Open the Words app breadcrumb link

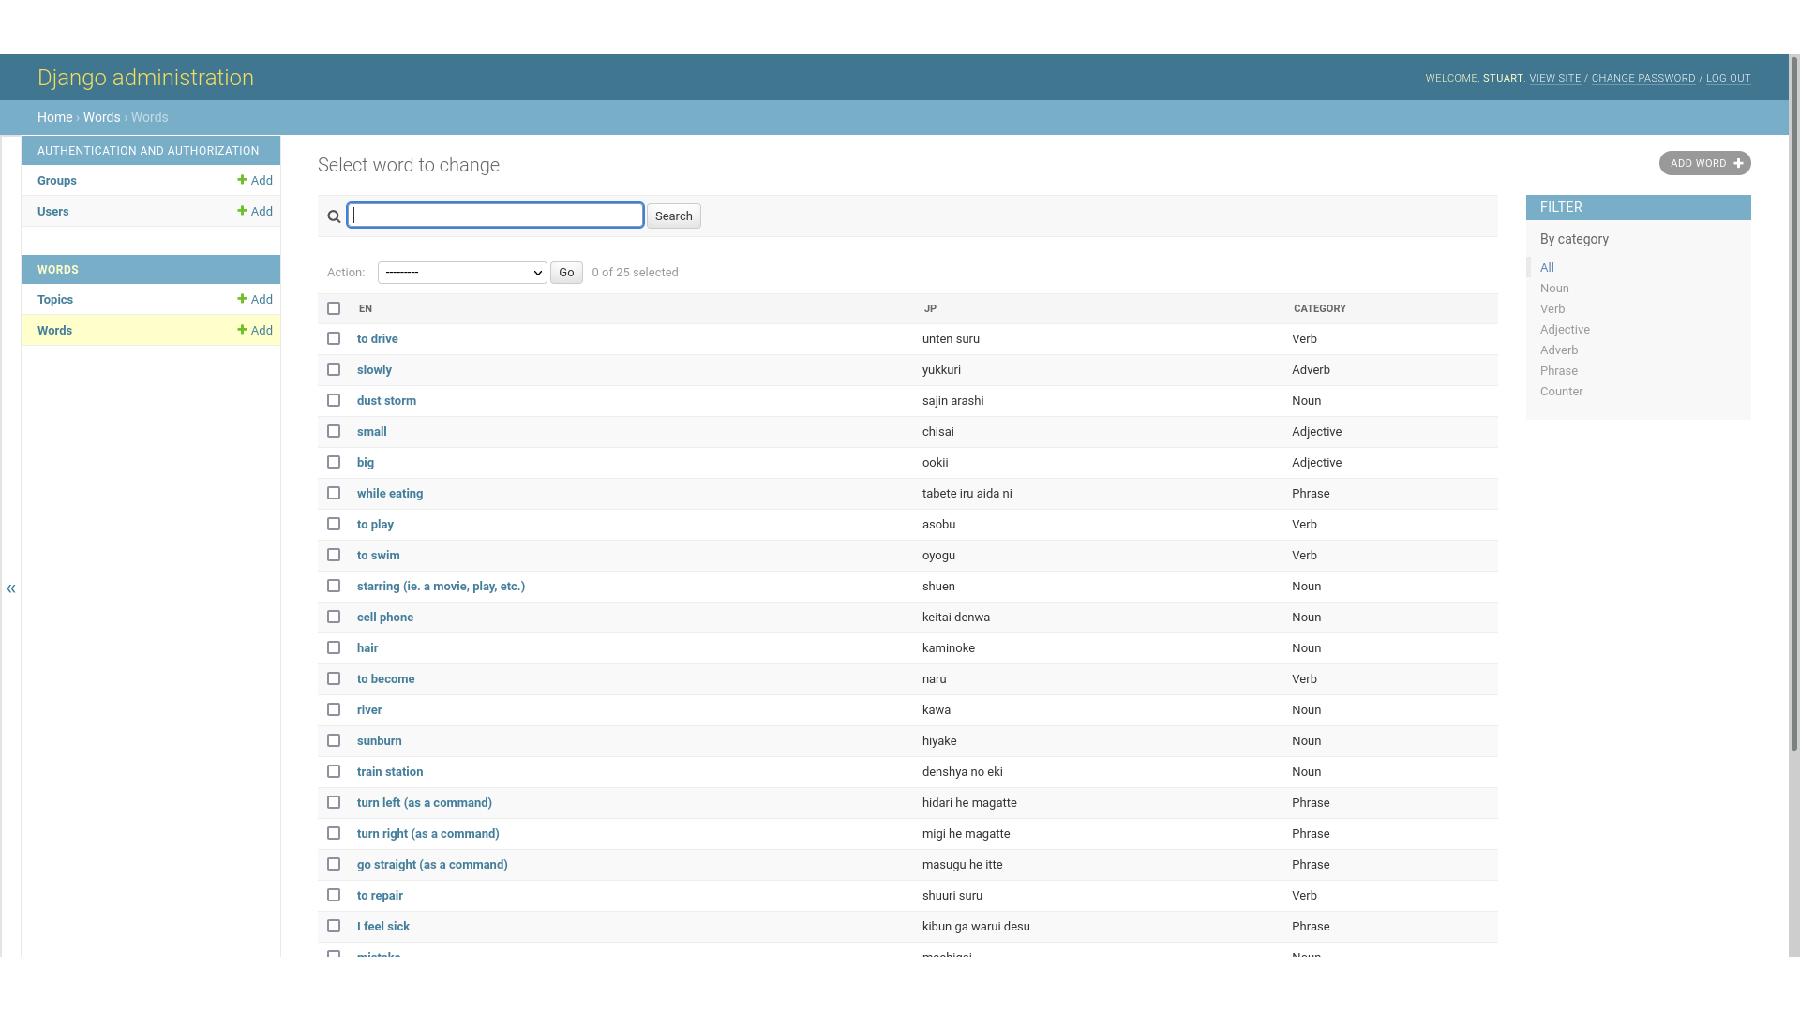pyautogui.click(x=101, y=117)
